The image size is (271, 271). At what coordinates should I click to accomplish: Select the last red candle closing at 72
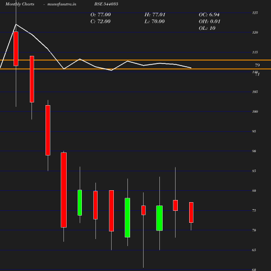click(x=191, y=212)
